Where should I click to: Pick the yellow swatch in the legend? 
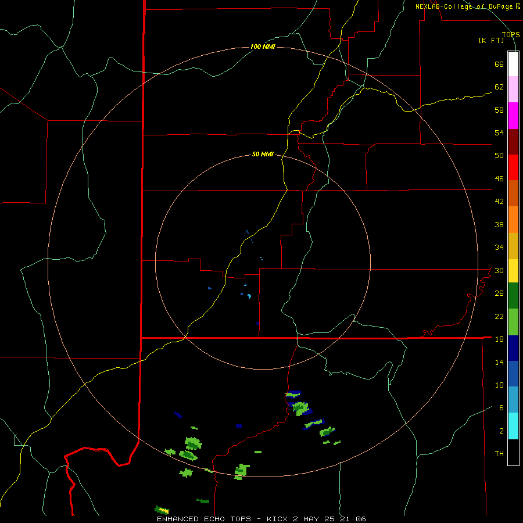(x=513, y=271)
